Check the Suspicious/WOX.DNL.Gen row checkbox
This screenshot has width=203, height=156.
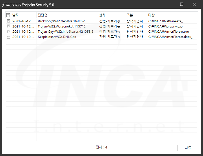click(8, 37)
